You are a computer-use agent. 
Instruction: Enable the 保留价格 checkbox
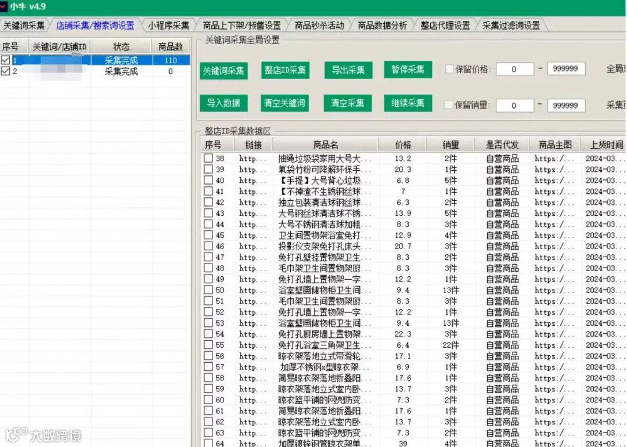(449, 69)
